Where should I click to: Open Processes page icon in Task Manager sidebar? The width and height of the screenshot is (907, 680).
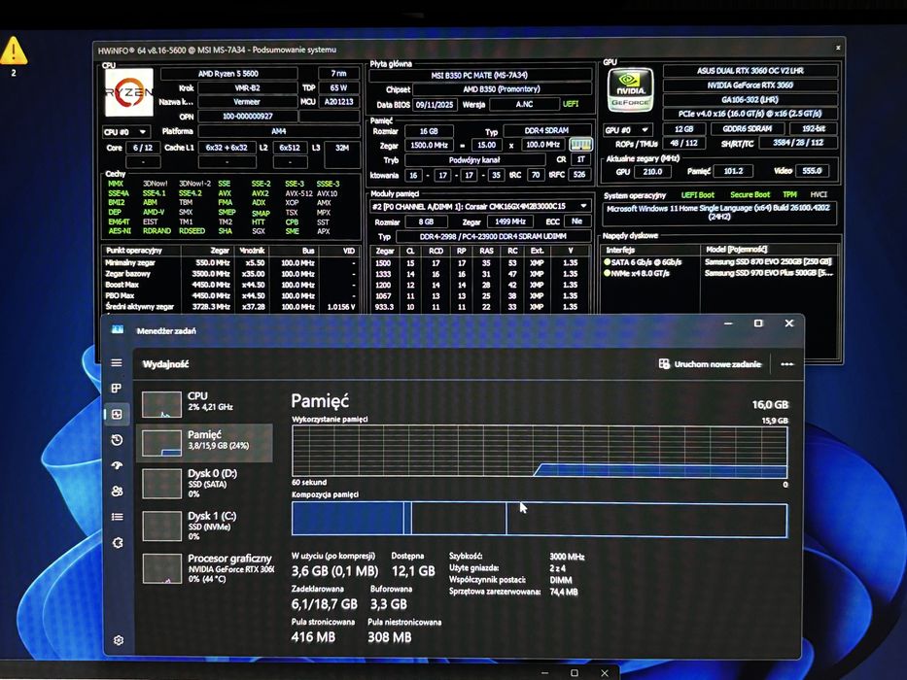(117, 388)
